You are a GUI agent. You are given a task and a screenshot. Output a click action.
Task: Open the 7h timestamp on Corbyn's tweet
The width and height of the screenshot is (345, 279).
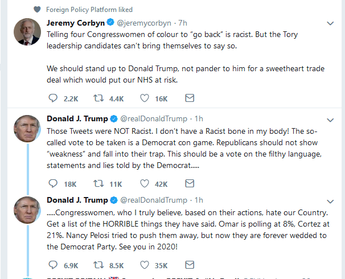(x=183, y=23)
